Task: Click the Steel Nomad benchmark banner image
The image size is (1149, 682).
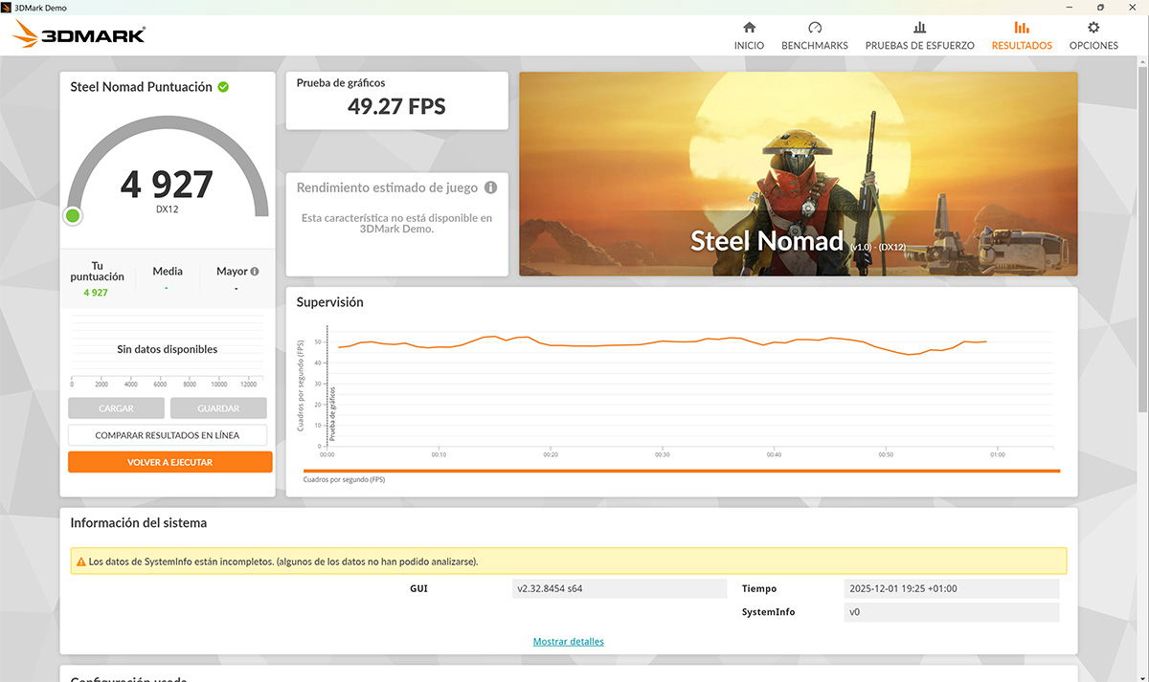Action: 798,174
